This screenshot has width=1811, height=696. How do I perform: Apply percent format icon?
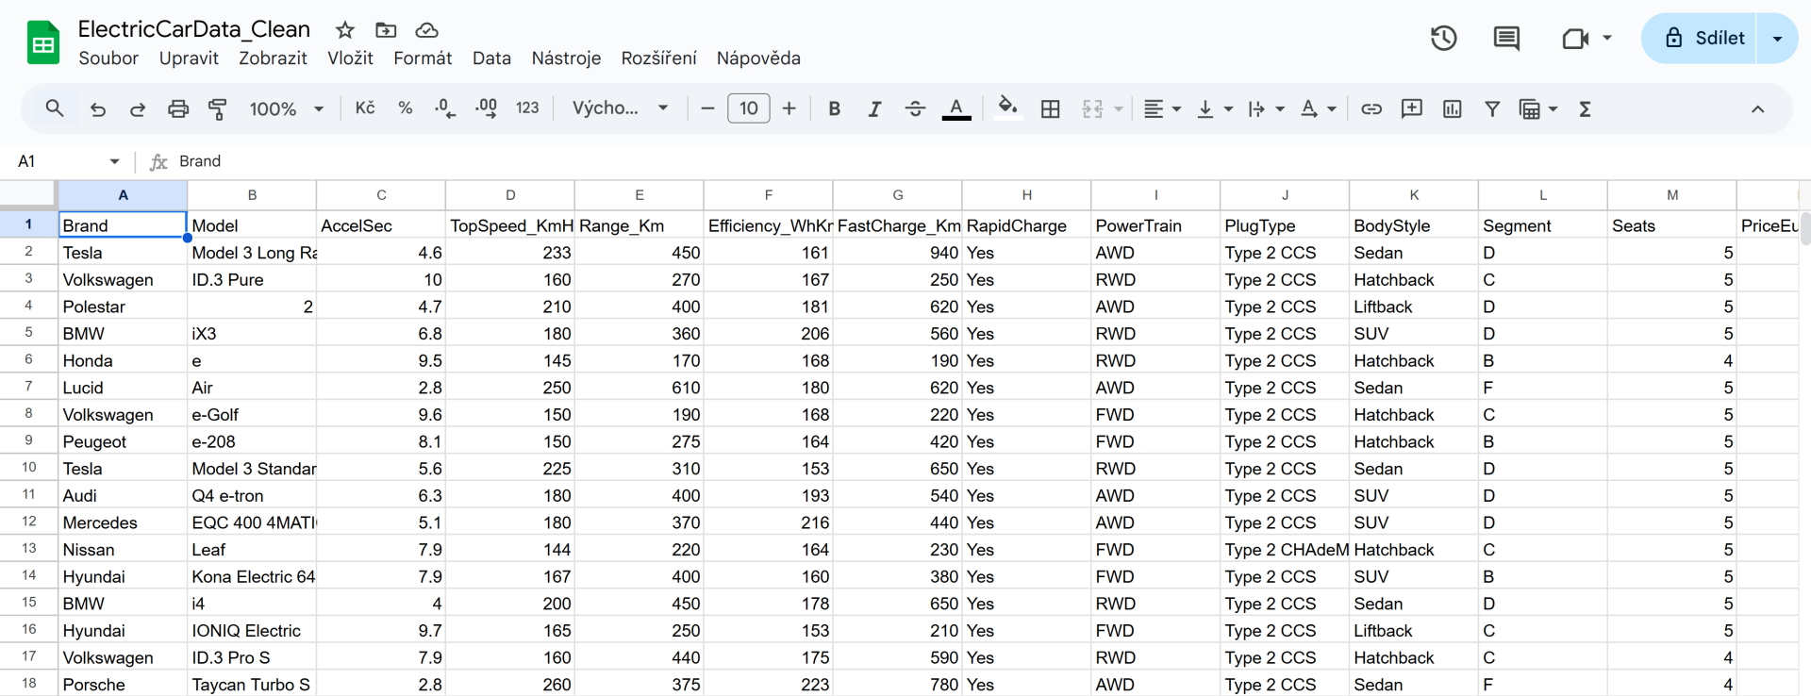pos(406,108)
